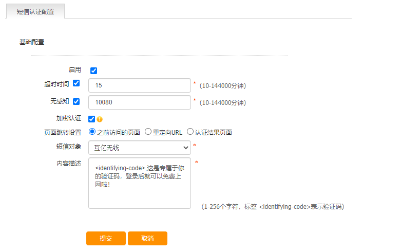Click the yellow warning icon beside 加密认证
Viewport: 401px width, 251px height.
pyautogui.click(x=100, y=119)
